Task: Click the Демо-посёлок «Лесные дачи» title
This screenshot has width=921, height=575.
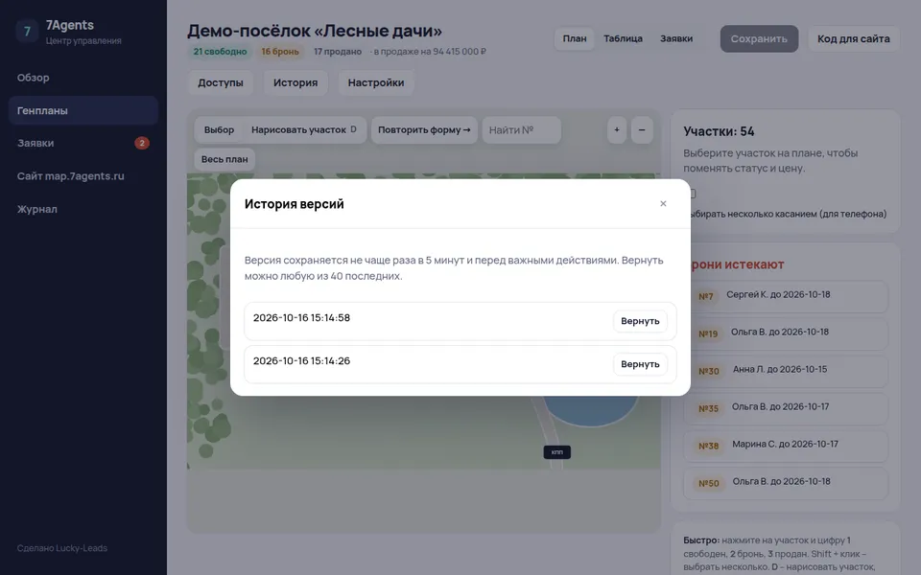Action: [315, 31]
